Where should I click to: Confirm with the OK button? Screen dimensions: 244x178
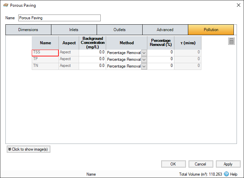pyautogui.click(x=173, y=164)
